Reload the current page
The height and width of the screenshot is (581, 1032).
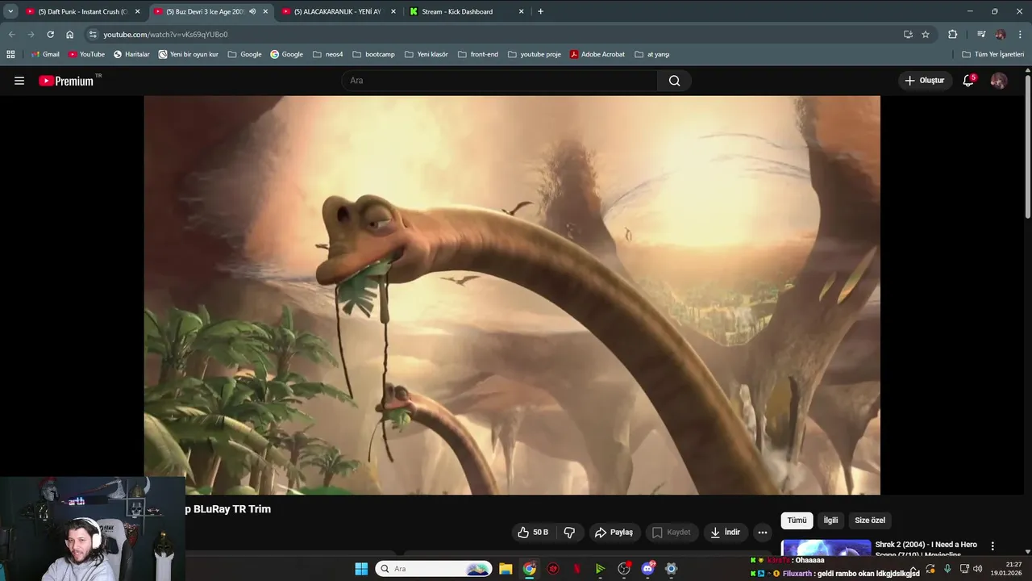pyautogui.click(x=50, y=35)
